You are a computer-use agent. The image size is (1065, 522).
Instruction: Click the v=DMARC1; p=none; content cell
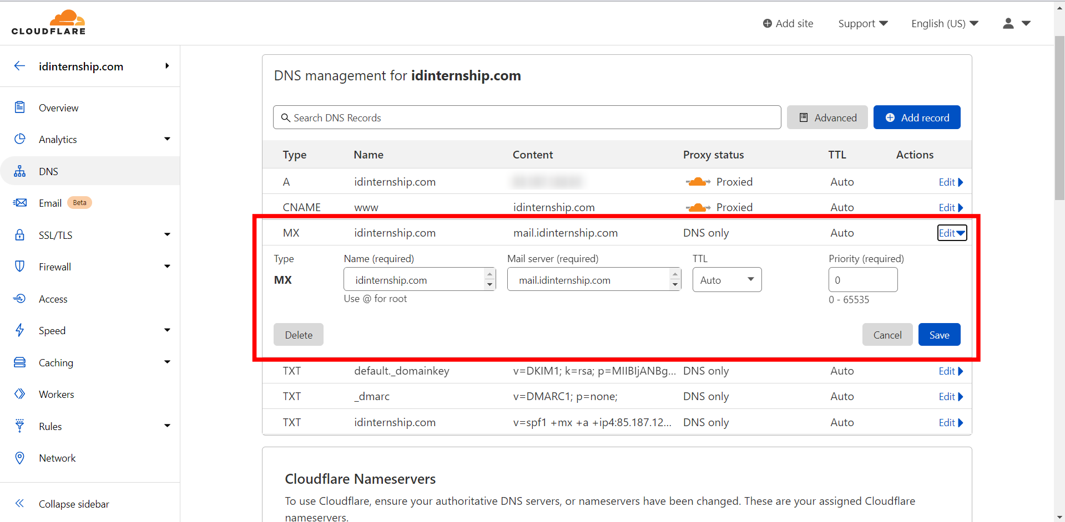(565, 396)
